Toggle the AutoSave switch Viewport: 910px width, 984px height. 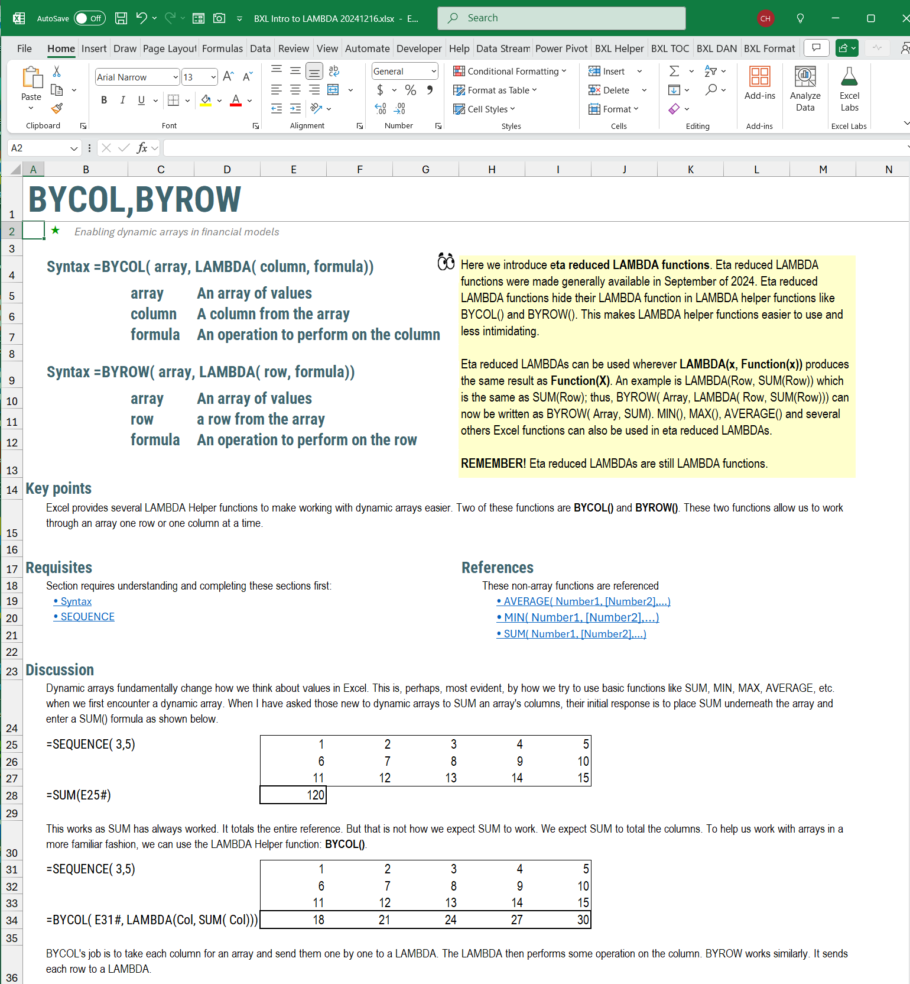[x=89, y=18]
